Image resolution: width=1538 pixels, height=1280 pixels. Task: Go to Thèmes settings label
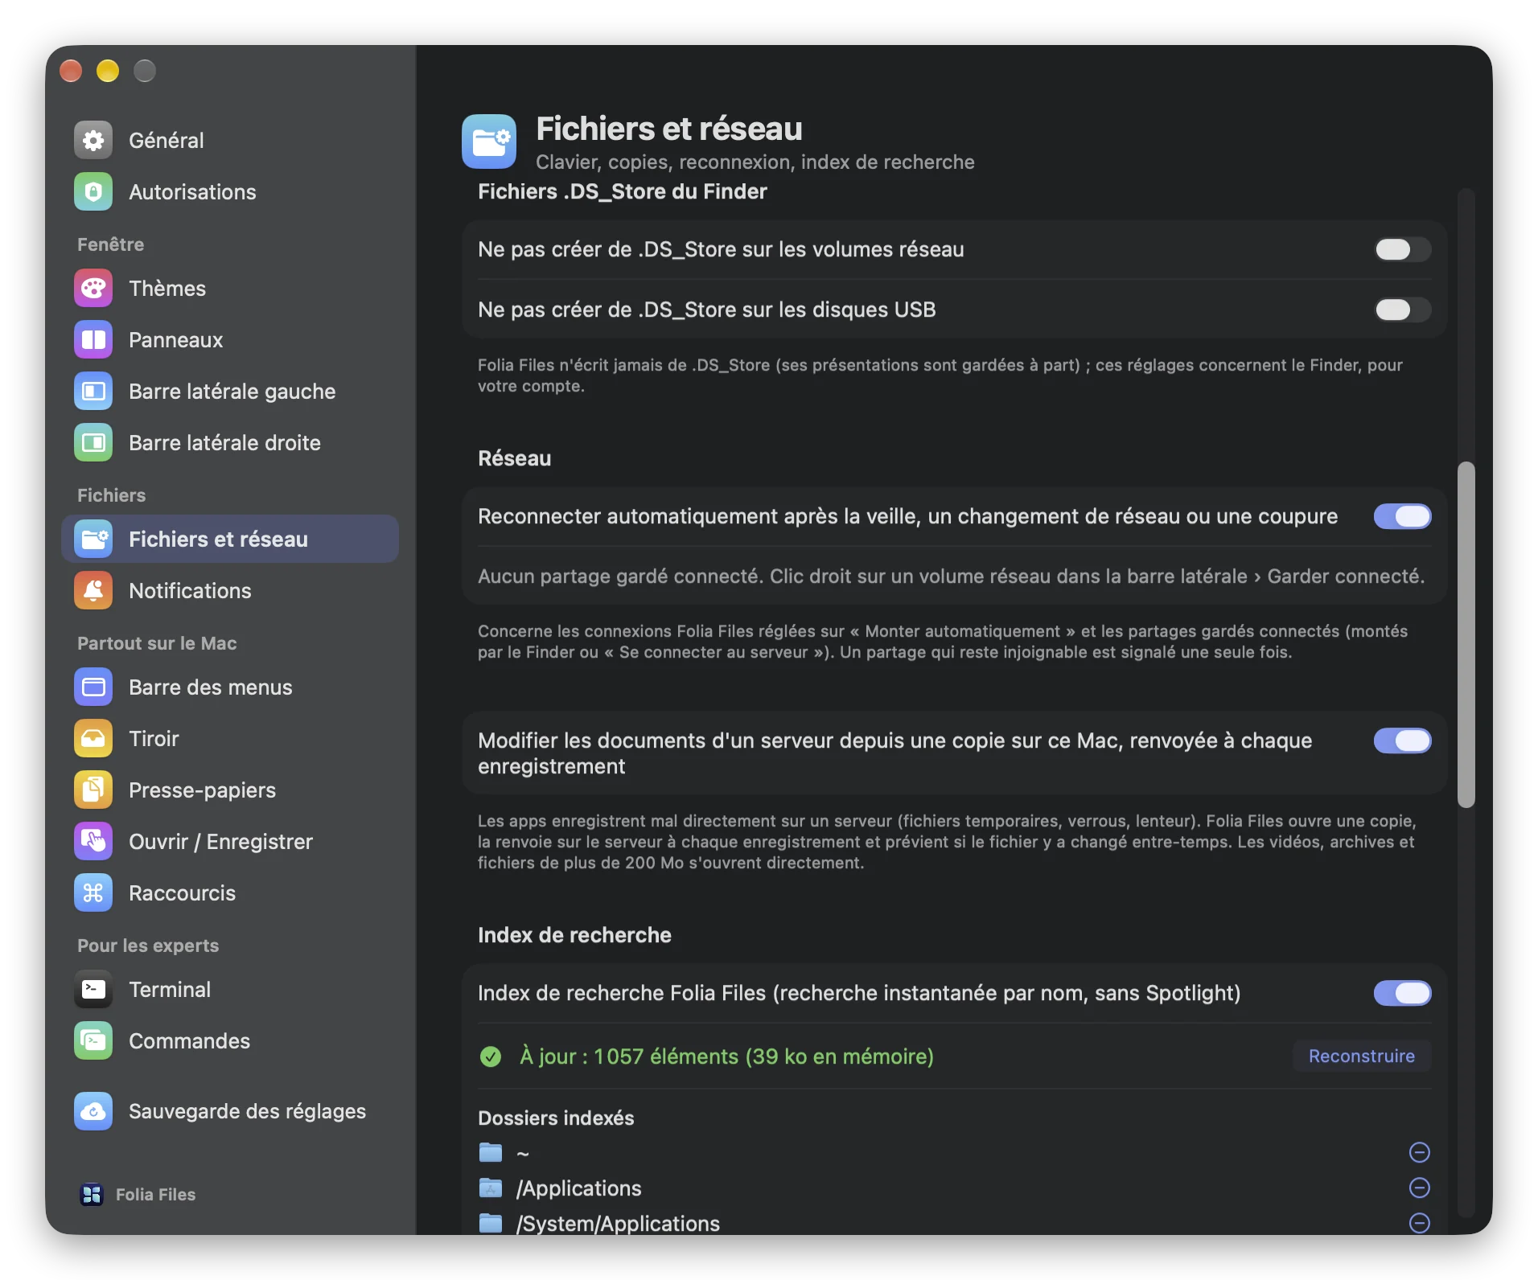[x=167, y=289]
